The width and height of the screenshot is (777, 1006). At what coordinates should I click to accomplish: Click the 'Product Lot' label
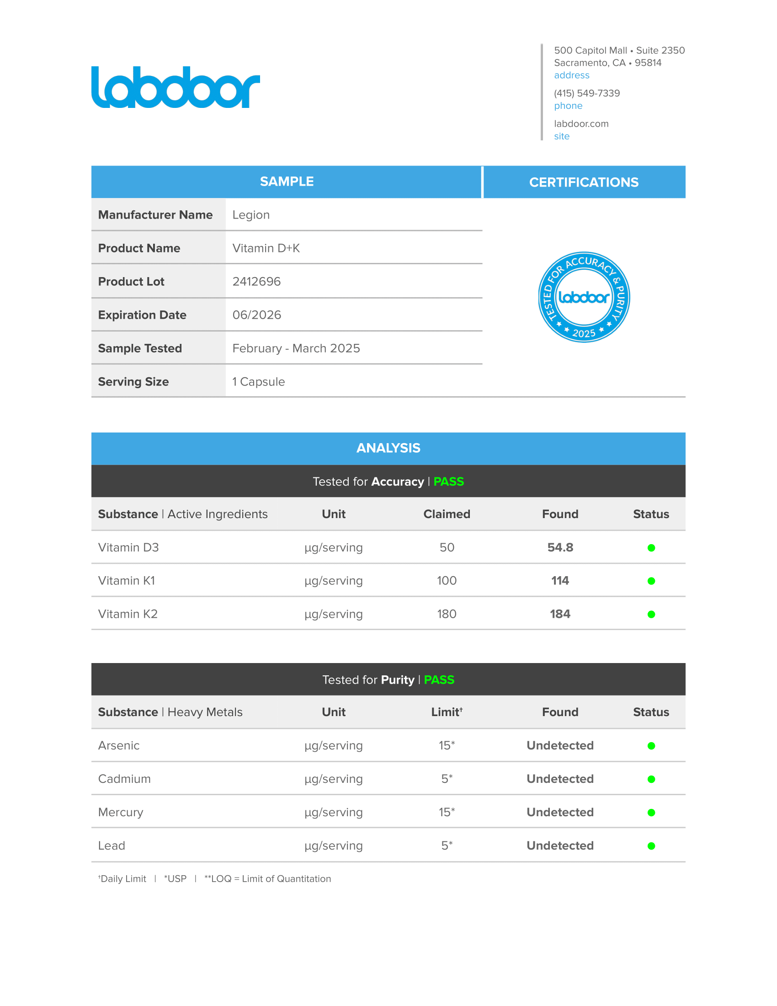tap(131, 282)
